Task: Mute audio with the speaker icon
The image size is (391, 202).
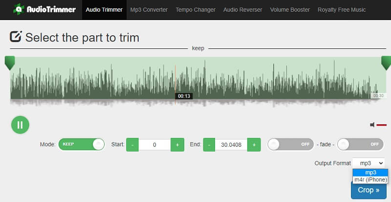Action: point(372,125)
